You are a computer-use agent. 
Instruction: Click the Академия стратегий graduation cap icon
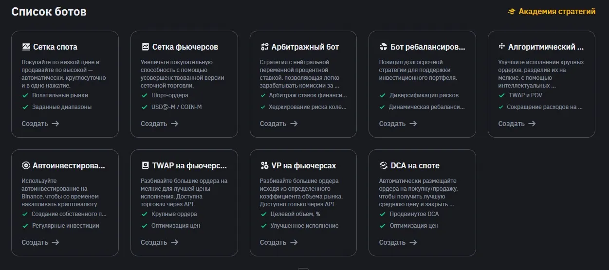click(x=512, y=11)
